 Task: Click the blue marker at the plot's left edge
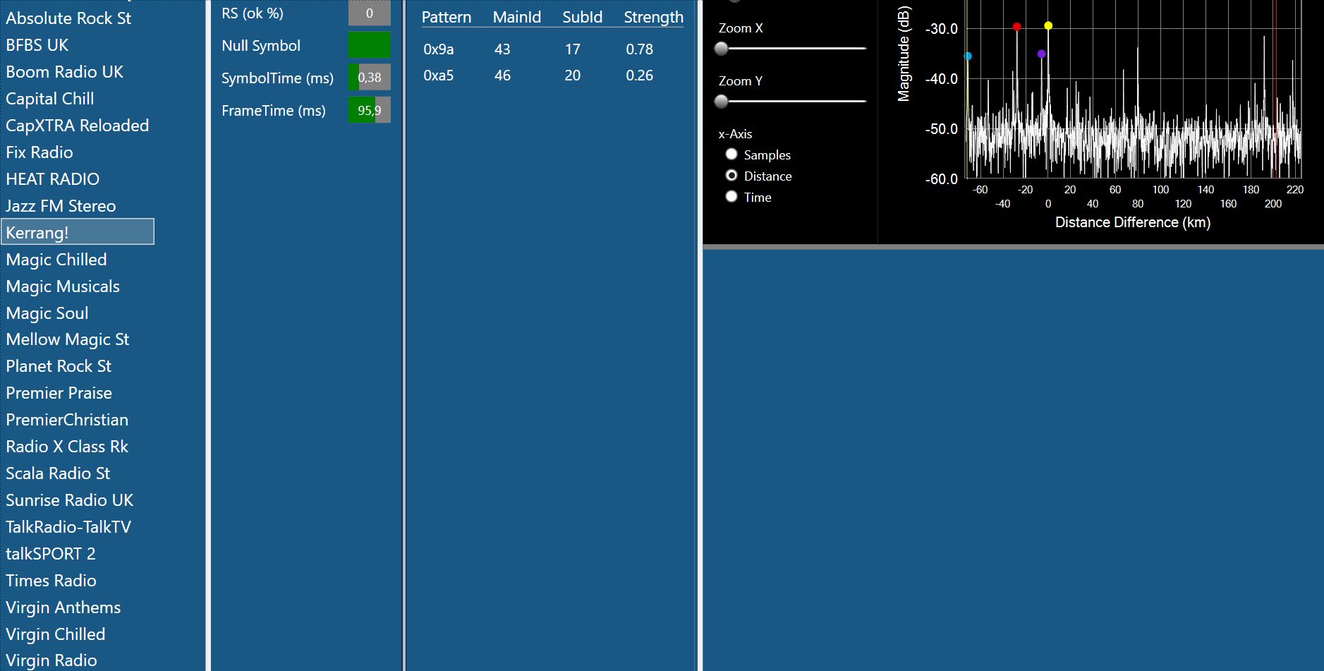tap(968, 56)
